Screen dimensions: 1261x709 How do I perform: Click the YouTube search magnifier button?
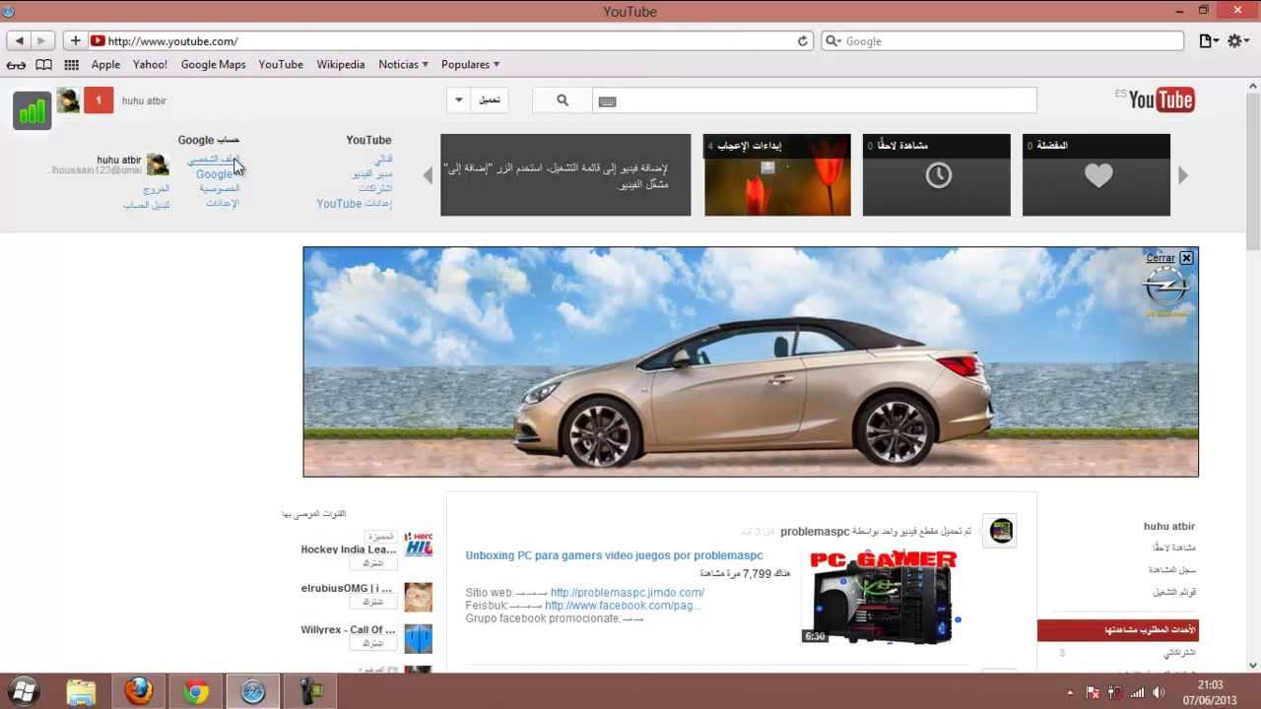pyautogui.click(x=563, y=100)
